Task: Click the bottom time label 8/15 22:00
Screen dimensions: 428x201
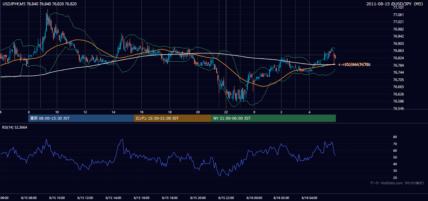Action: coord(225,198)
